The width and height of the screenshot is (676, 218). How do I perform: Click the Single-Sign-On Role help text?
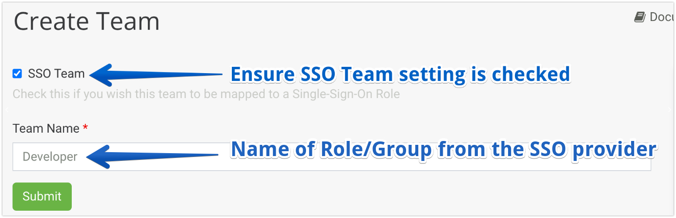(346, 94)
